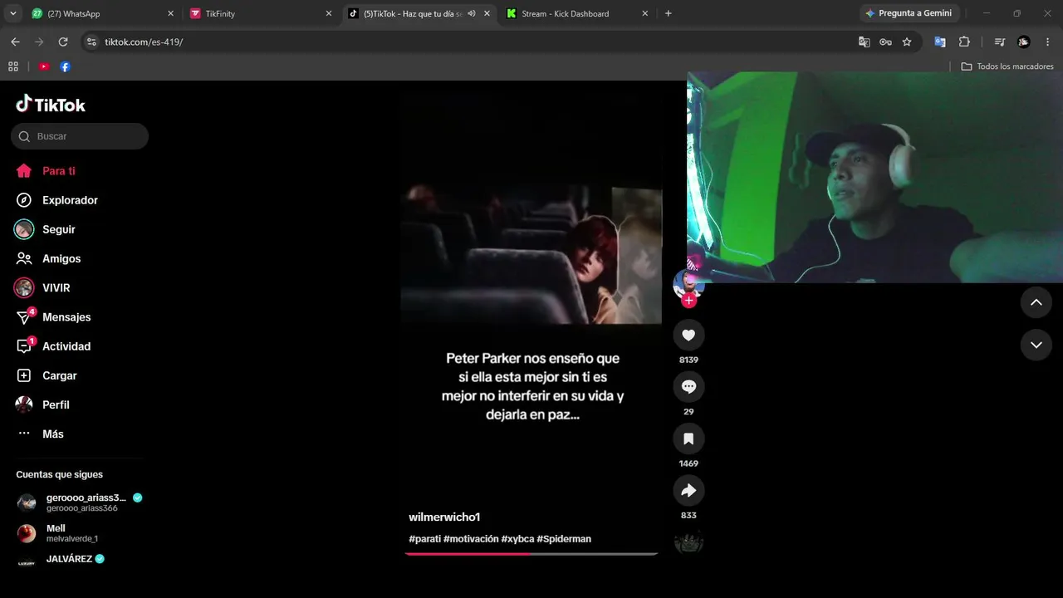Click the Spider-Man video frame
This screenshot has height=598, width=1063.
click(531, 255)
